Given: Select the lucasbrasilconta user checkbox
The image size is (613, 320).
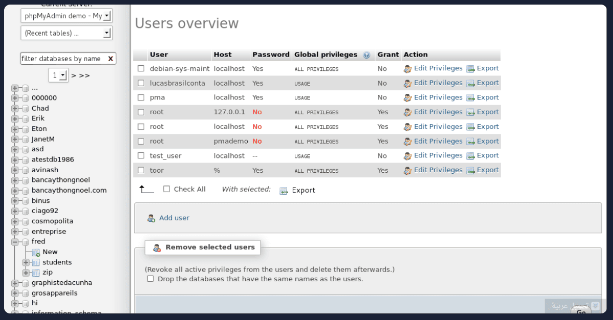Looking at the screenshot, I should coord(141,83).
